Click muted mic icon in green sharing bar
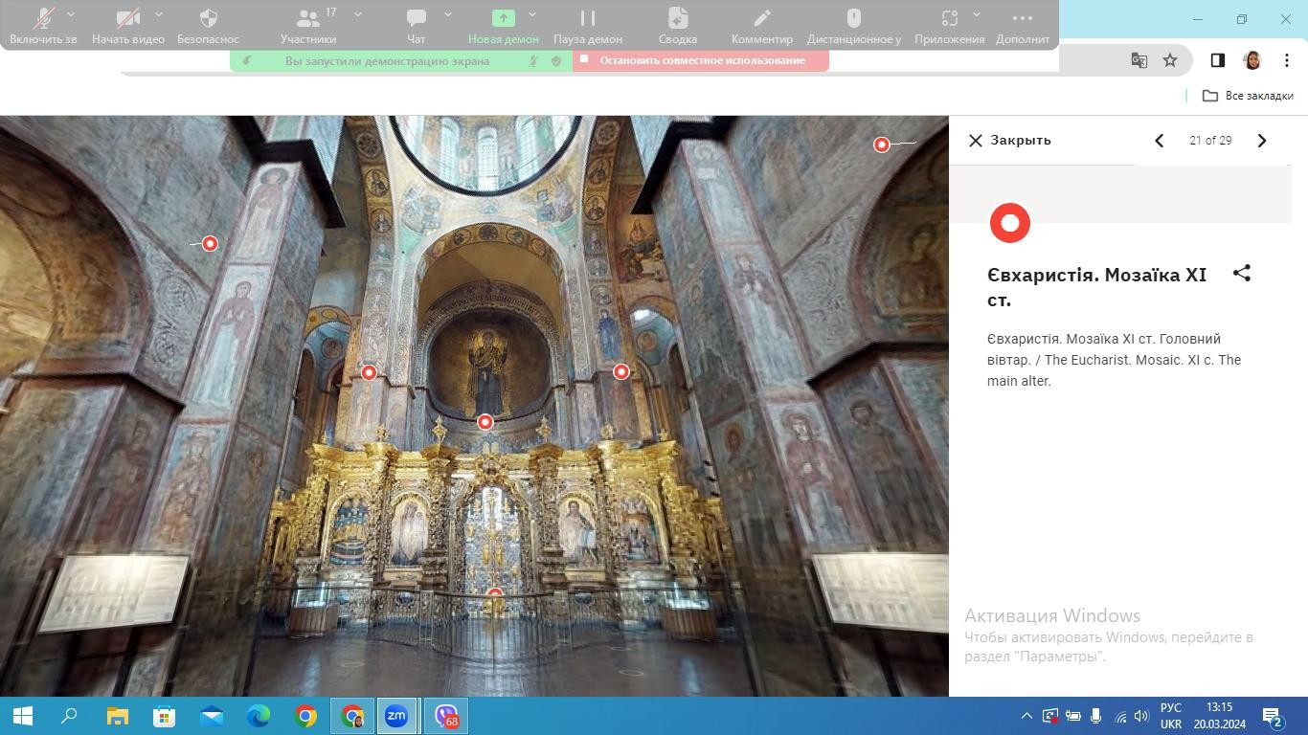Image resolution: width=1308 pixels, height=735 pixels. click(x=534, y=60)
